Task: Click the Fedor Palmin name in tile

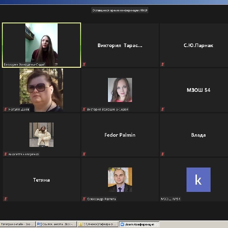Action: point(120,135)
